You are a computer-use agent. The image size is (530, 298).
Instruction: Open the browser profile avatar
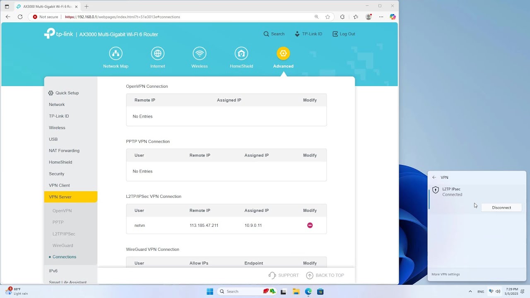click(369, 17)
